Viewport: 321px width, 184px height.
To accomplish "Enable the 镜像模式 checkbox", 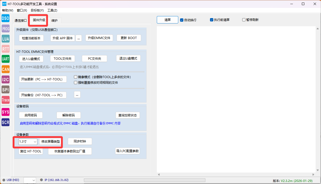I will 75,77.
